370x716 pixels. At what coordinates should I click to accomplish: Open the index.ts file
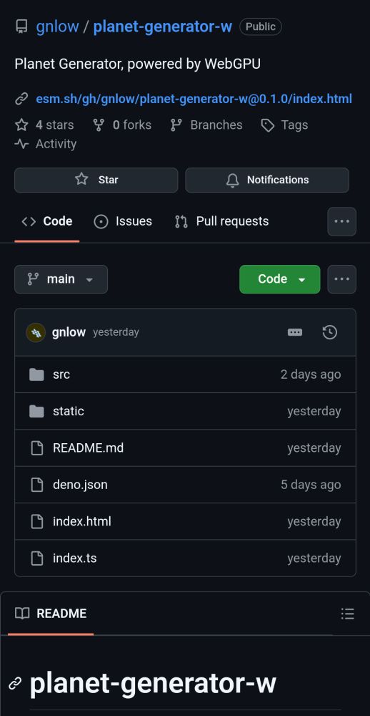click(75, 558)
